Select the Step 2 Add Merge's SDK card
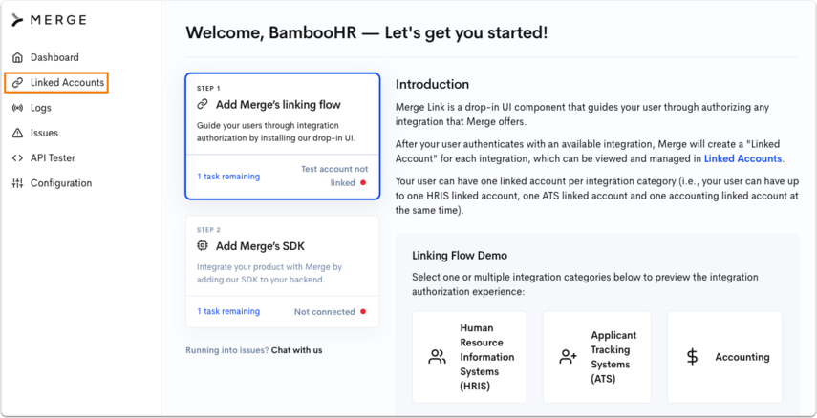The width and height of the screenshot is (817, 418). pyautogui.click(x=283, y=271)
